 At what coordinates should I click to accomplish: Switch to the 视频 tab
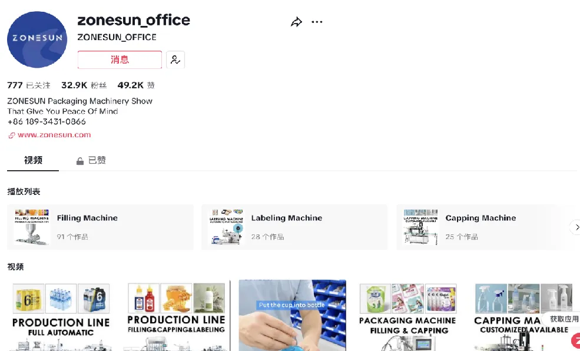point(33,160)
